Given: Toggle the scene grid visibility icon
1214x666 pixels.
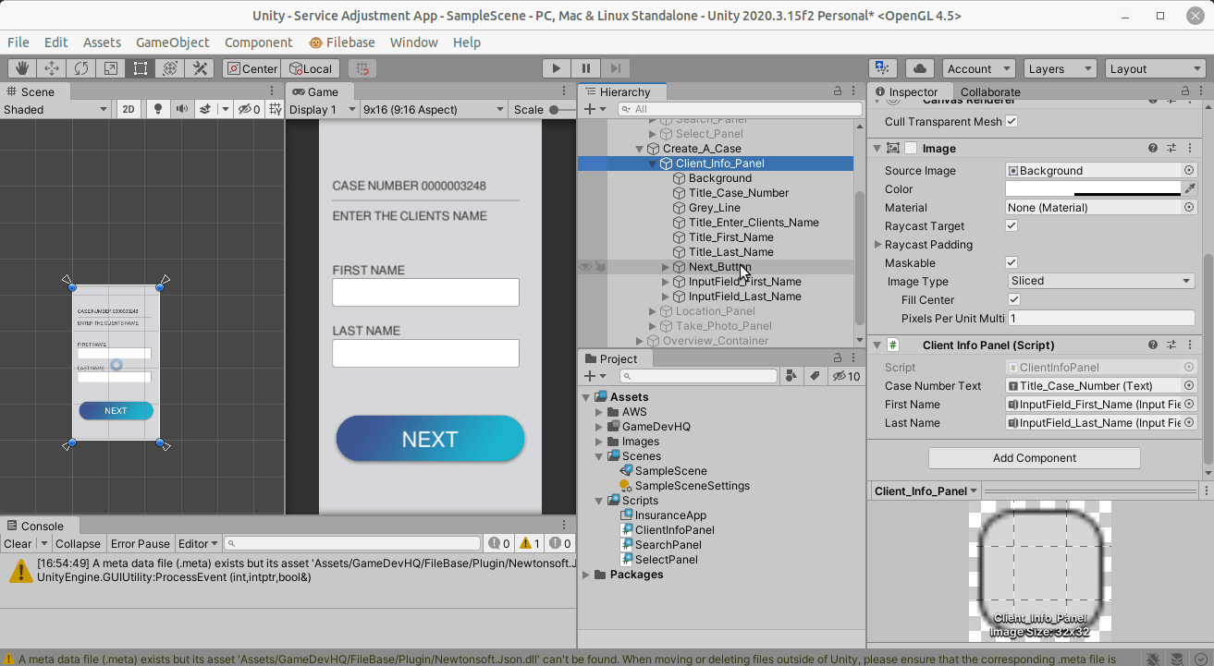Looking at the screenshot, I should click(x=276, y=109).
